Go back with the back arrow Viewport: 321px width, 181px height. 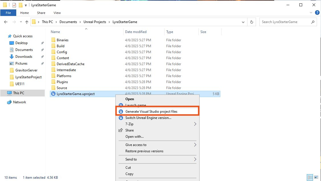(x=6, y=22)
